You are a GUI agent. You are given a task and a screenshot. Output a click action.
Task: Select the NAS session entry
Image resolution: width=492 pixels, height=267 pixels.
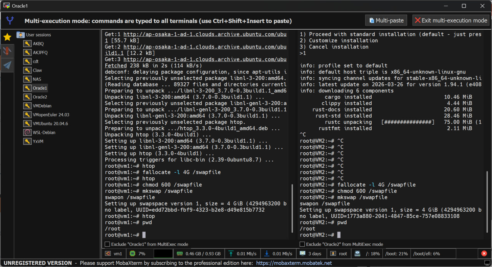coord(37,79)
